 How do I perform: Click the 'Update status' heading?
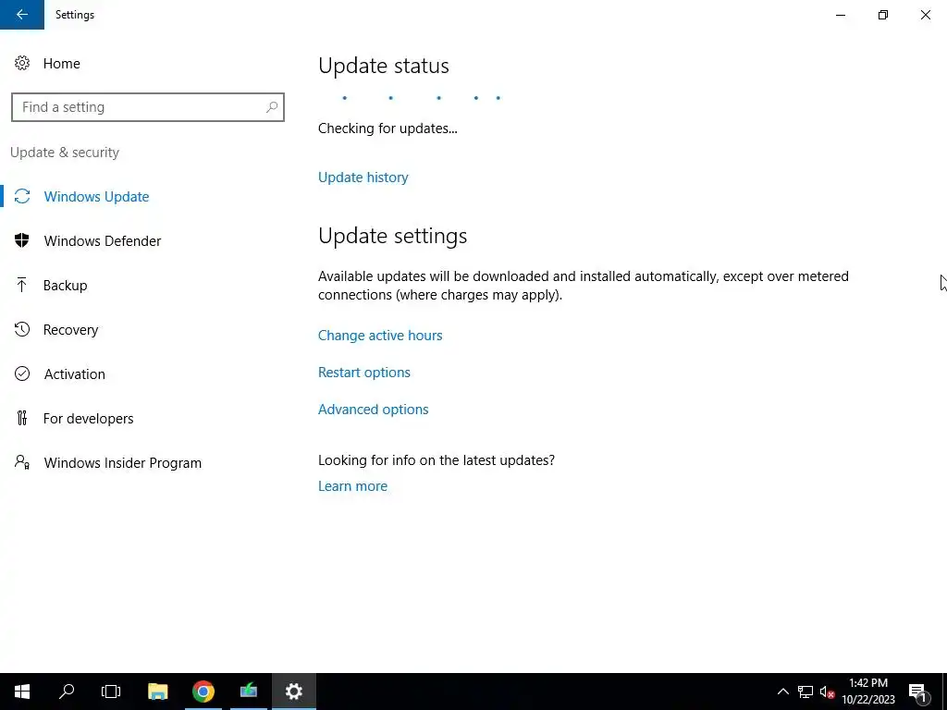(x=384, y=66)
